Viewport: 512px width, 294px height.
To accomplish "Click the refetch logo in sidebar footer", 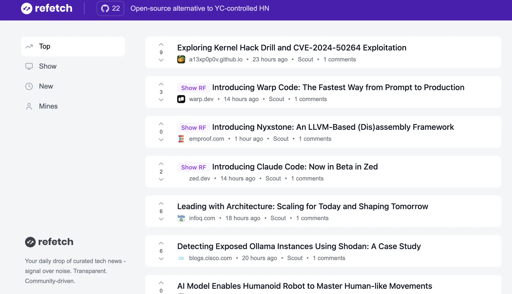I will point(49,242).
